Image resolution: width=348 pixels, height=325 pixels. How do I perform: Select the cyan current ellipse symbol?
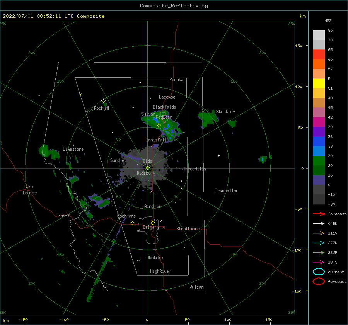coord(319,272)
